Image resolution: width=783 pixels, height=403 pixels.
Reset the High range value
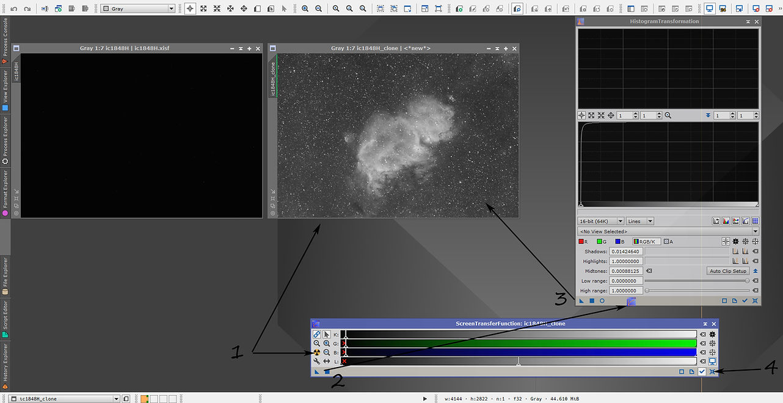click(x=756, y=291)
